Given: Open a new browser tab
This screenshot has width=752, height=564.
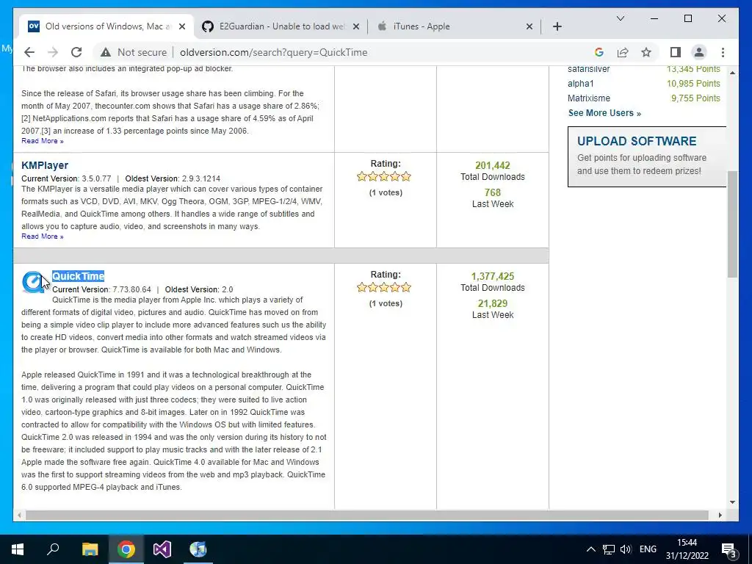Looking at the screenshot, I should click(x=557, y=26).
